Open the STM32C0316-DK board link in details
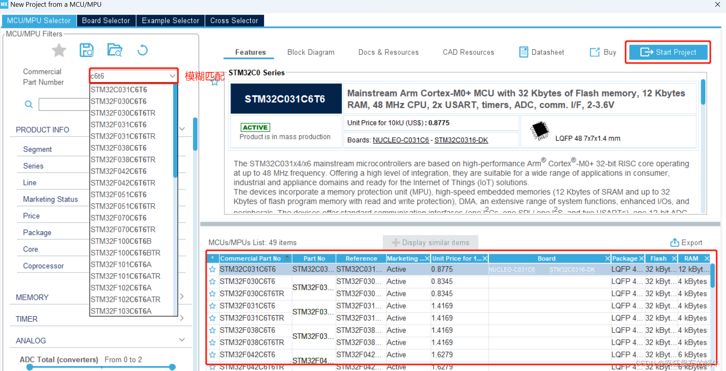Viewport: 726px width, 371px height. [461, 140]
